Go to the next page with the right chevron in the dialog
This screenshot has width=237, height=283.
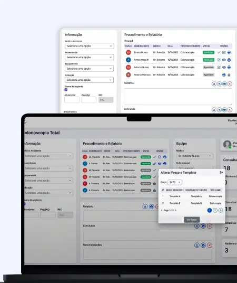click(x=176, y=210)
